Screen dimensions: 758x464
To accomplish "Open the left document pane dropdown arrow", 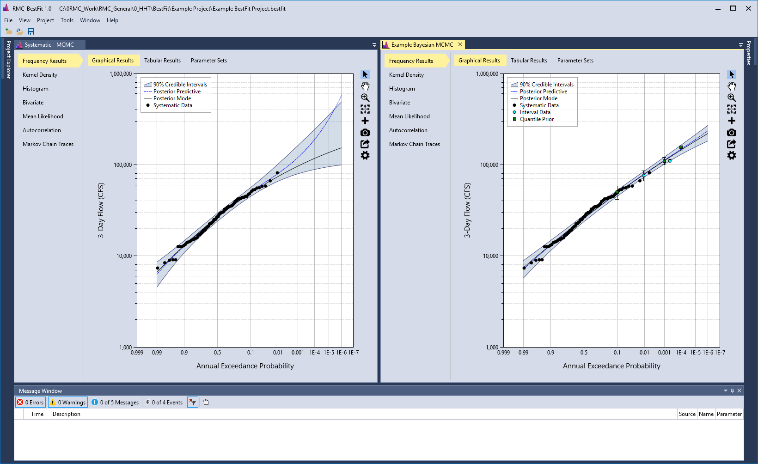I will 374,45.
